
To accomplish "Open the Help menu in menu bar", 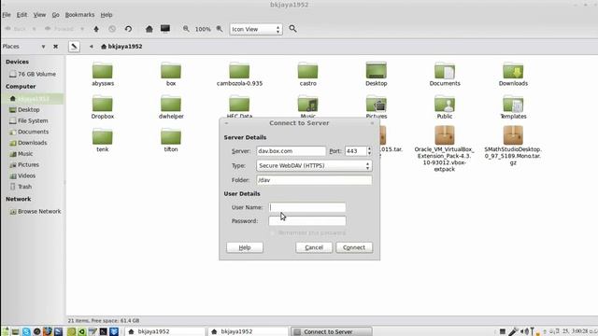I will click(x=107, y=15).
